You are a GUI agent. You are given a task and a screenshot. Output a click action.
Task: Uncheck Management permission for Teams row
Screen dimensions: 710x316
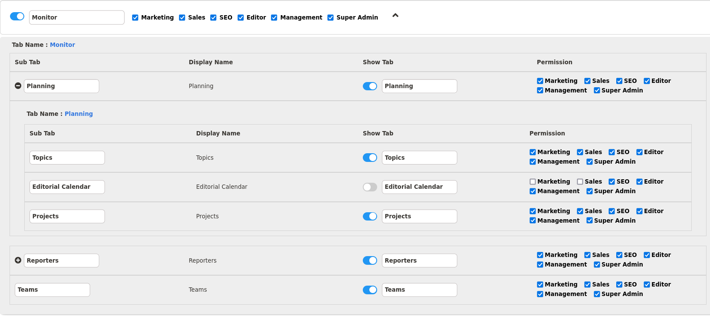pyautogui.click(x=540, y=294)
